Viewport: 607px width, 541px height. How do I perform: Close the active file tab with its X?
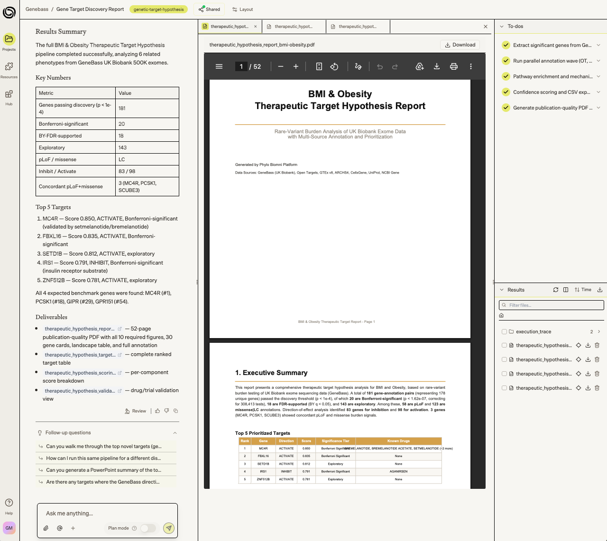256,27
